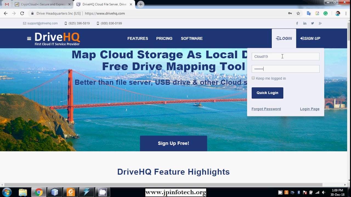This screenshot has width=351, height=197.
Task: Click the volume speaker tray icon
Action: click(324, 192)
